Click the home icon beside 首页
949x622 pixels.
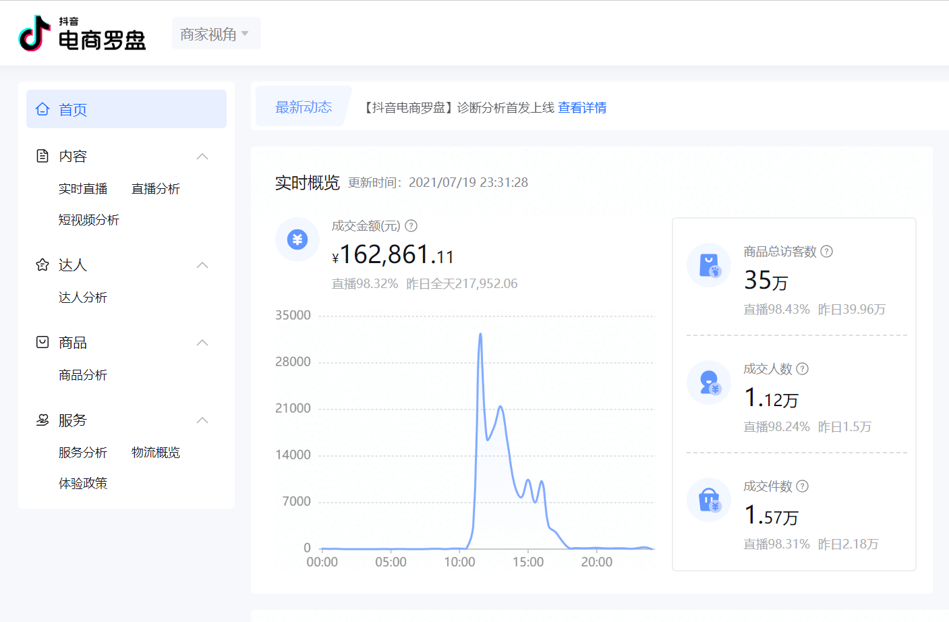[x=42, y=109]
